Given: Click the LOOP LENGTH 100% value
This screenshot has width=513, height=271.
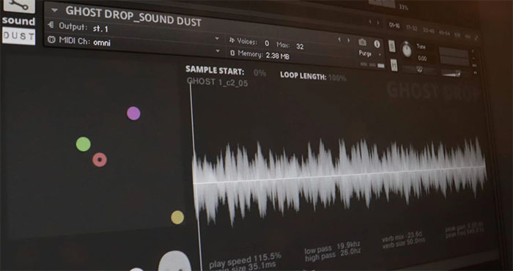Looking at the screenshot, I should [337, 78].
